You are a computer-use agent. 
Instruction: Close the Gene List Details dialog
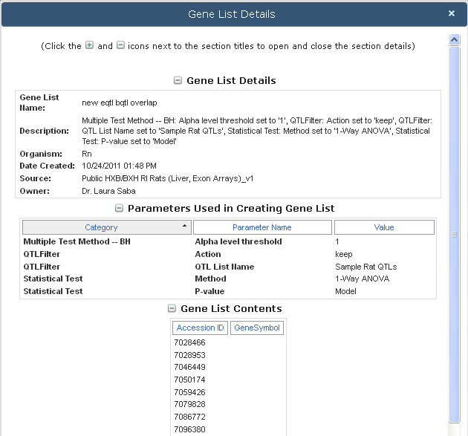[452, 13]
